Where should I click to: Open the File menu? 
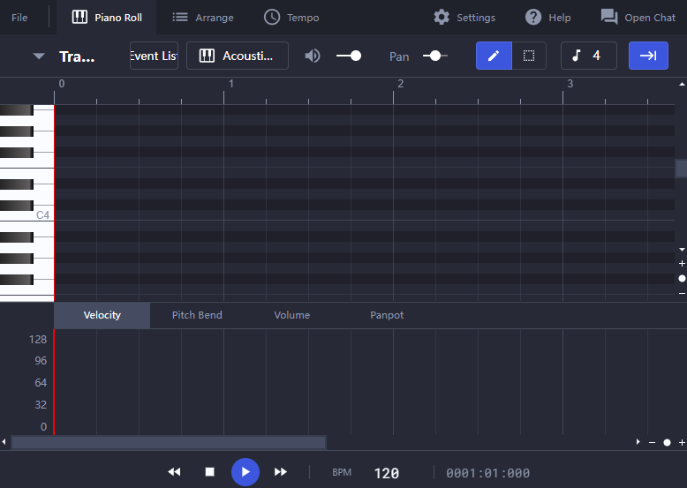coord(19,18)
